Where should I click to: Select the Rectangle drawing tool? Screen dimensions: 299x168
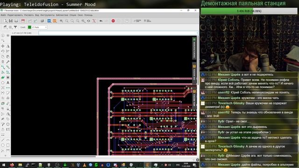tap(8, 145)
